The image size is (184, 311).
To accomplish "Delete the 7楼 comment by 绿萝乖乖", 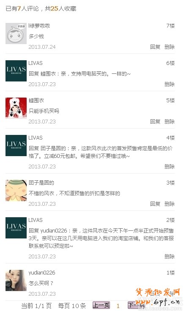I will 170,47.
